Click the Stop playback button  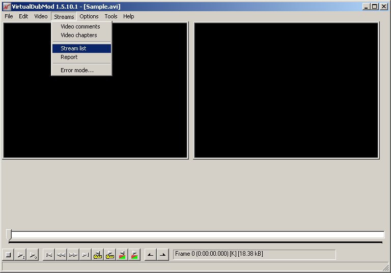pos(8,255)
